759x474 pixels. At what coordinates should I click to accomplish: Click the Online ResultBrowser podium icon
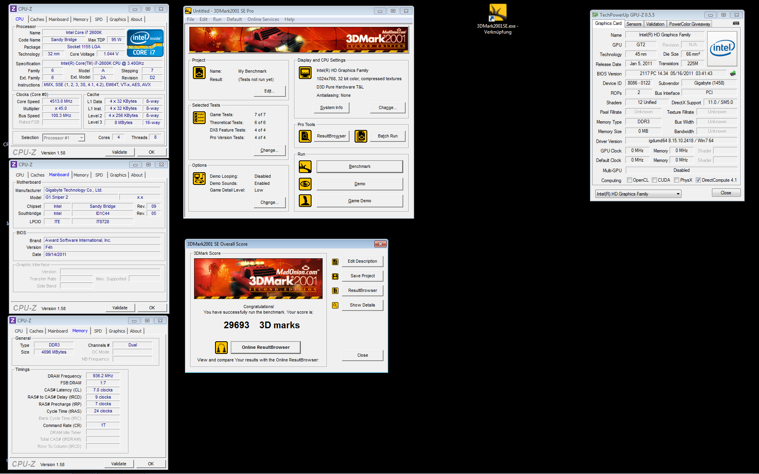point(221,348)
